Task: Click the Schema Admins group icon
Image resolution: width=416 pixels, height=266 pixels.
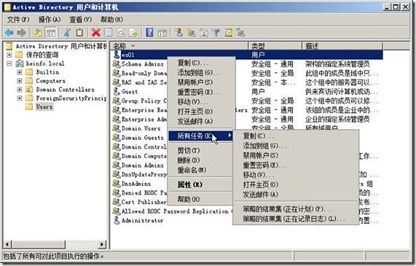Action: [117, 63]
